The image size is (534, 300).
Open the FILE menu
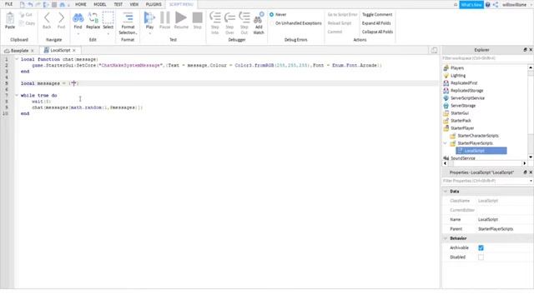point(9,4)
